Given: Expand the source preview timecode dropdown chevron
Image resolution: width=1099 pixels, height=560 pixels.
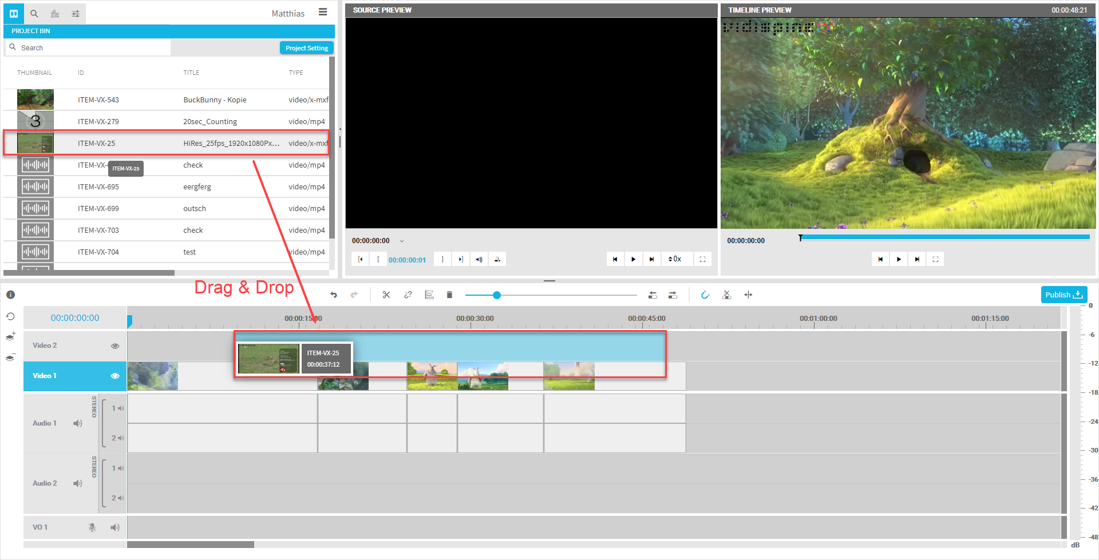Looking at the screenshot, I should coord(402,241).
